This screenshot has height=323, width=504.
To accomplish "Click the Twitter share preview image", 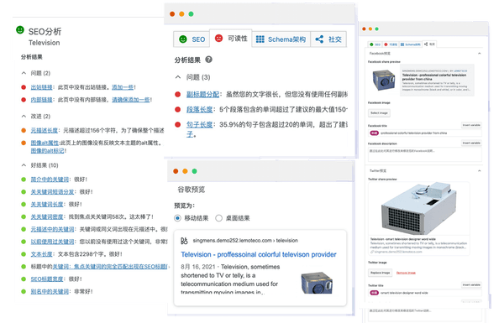I will tap(419, 209).
